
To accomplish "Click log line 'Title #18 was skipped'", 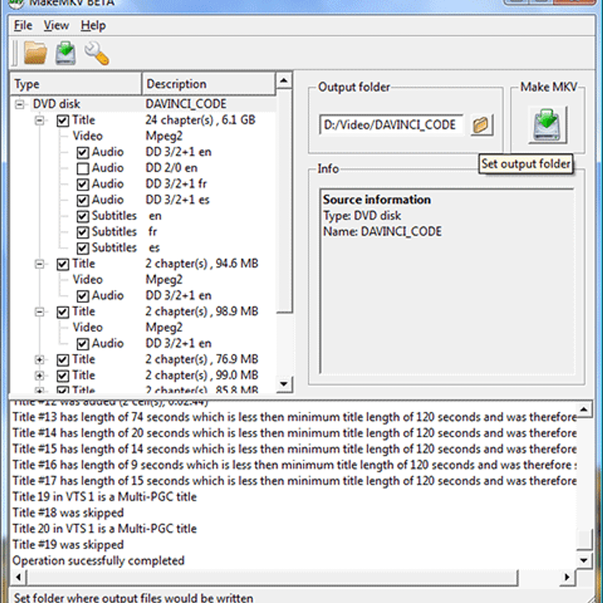I will [68, 513].
